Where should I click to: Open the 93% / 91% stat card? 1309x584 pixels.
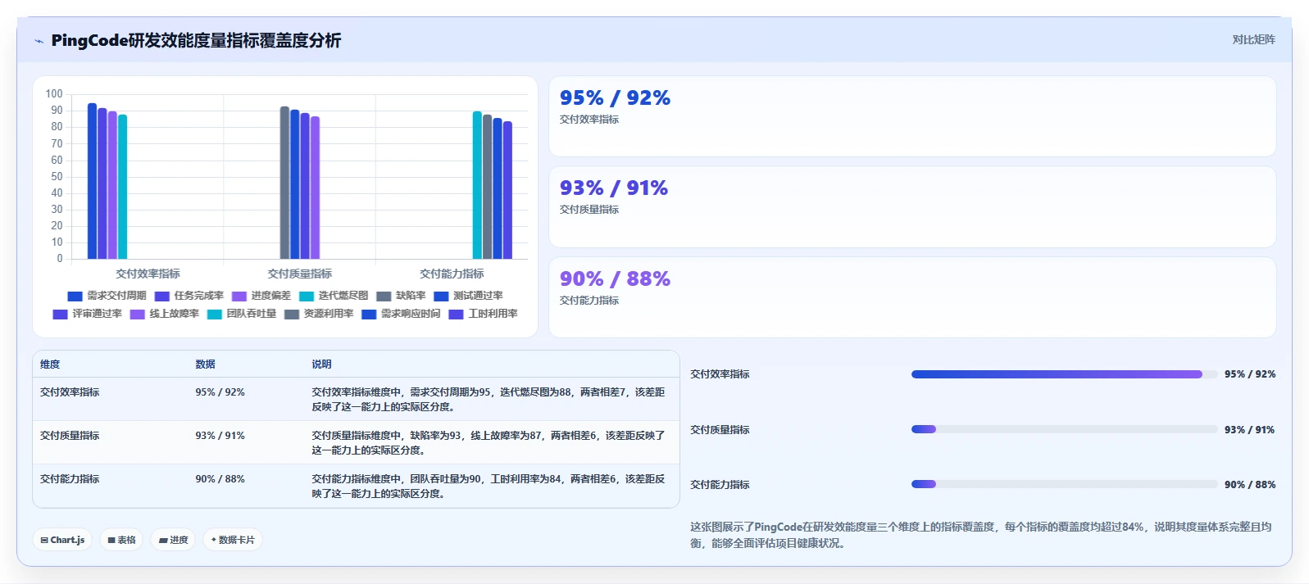(912, 207)
